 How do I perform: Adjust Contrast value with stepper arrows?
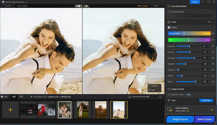pos(209,52)
